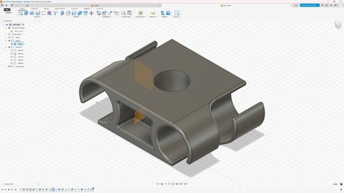
Task: Toggle visibility of the Sketches folder
Action: (9, 47)
